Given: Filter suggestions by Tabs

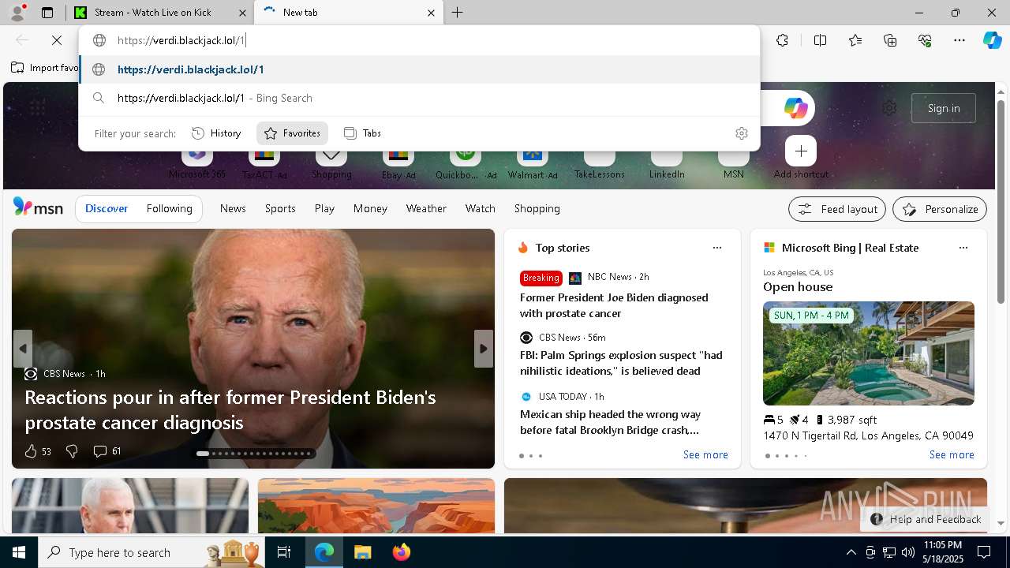Looking at the screenshot, I should tap(363, 133).
